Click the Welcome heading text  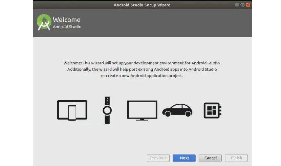pos(67,20)
